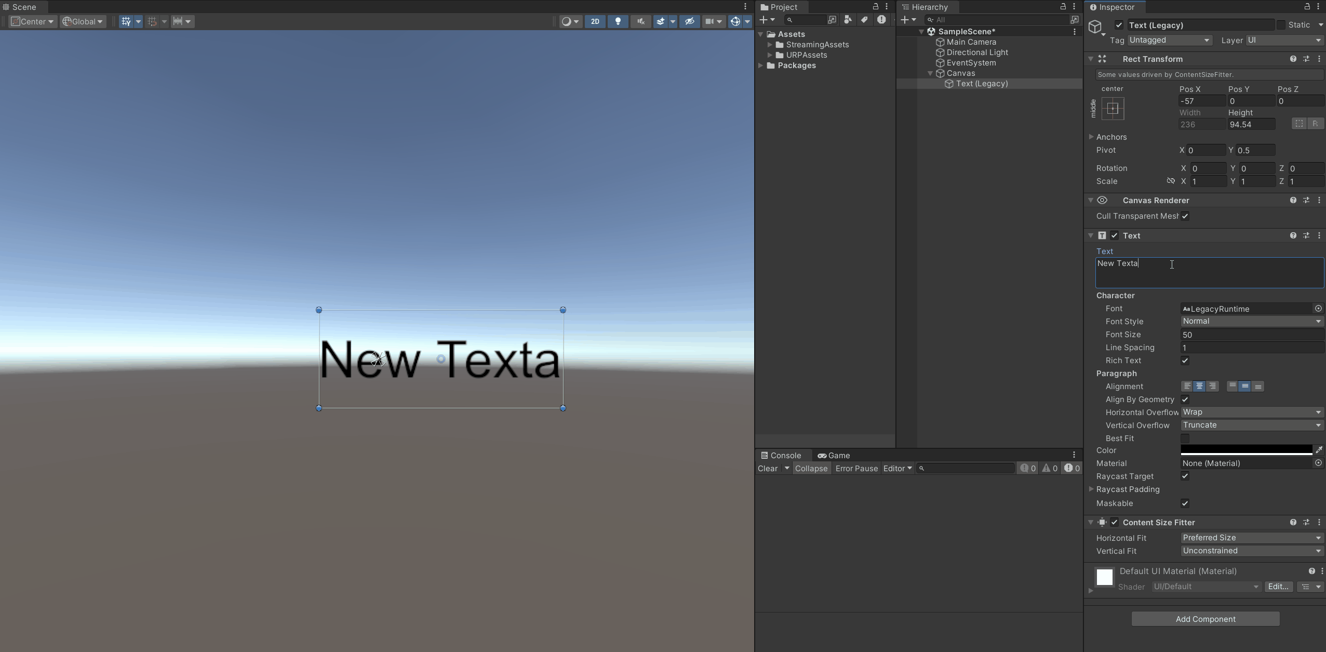1326x652 pixels.
Task: Click the increment snapping ruler icon
Action: [178, 21]
